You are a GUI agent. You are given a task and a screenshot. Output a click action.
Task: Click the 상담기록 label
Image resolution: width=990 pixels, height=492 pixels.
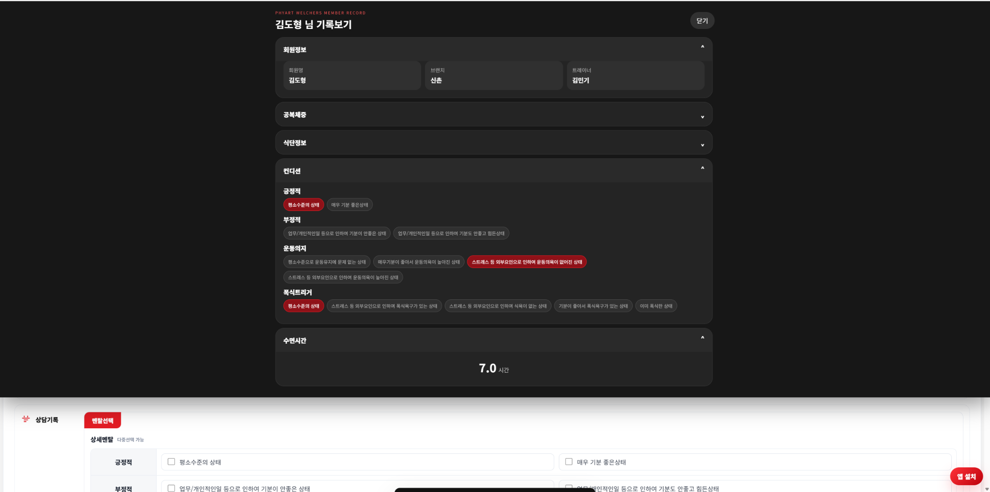pyautogui.click(x=47, y=420)
